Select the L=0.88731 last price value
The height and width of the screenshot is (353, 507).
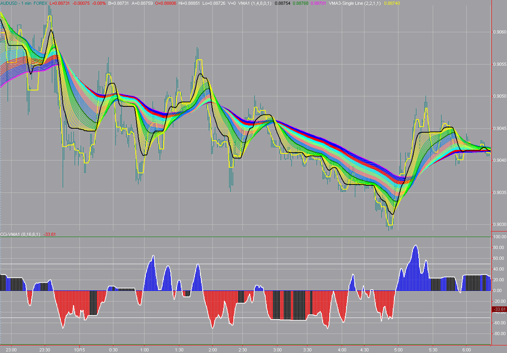59,3
